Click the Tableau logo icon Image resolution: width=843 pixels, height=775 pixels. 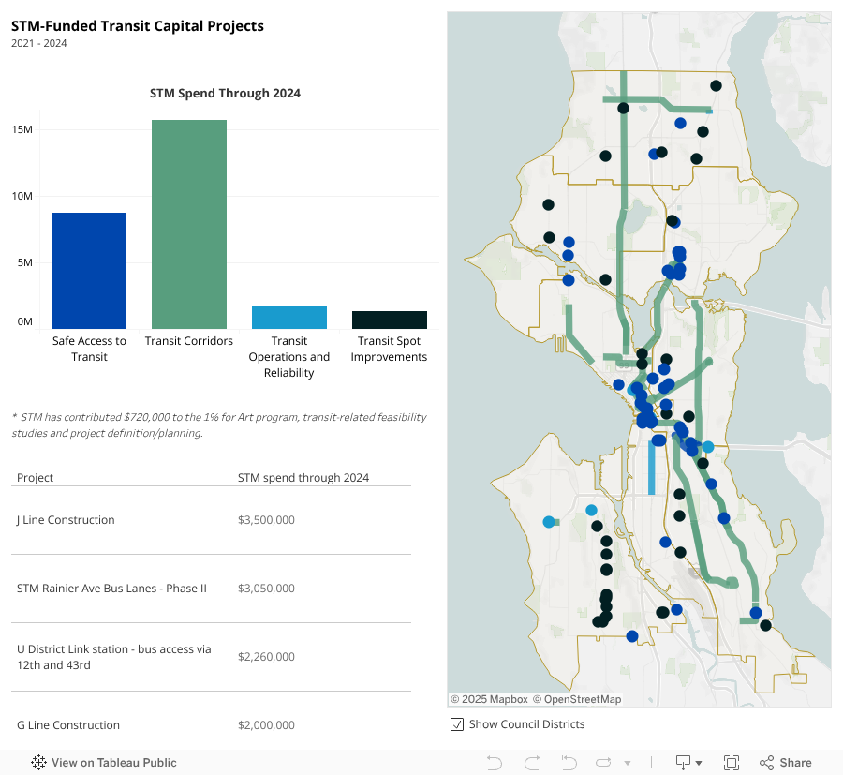pos(38,762)
